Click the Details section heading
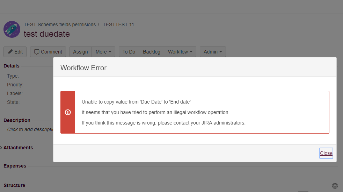The width and height of the screenshot is (343, 192). [12, 66]
